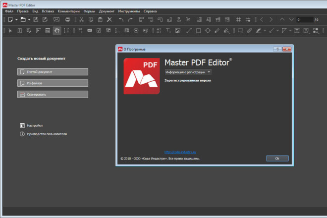The width and height of the screenshot is (327, 218).
Task: Select the arrow pointer Edit Document tool
Action: pyautogui.click(x=10, y=31)
